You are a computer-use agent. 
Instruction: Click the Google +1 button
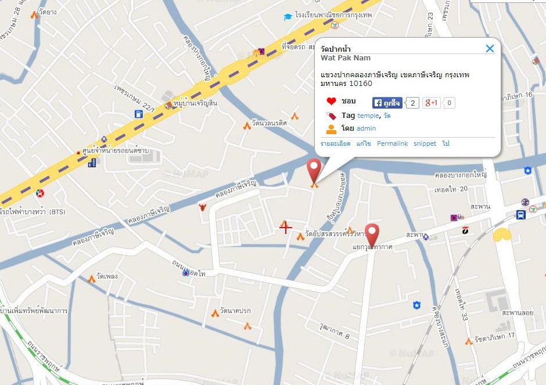(432, 103)
